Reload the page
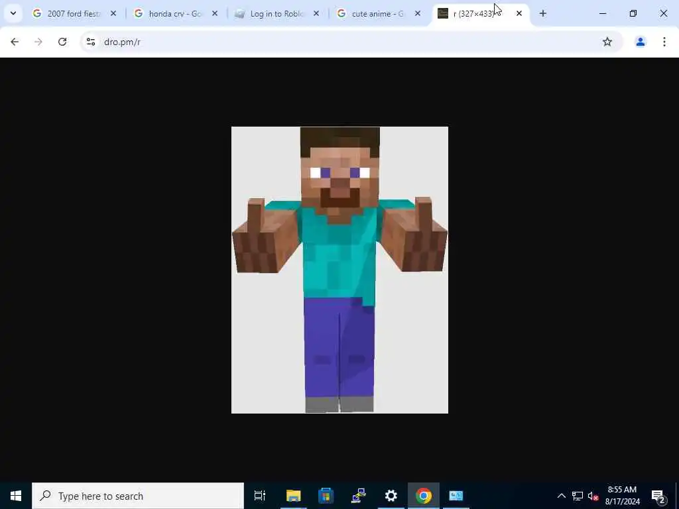679x509 pixels. pyautogui.click(x=62, y=42)
